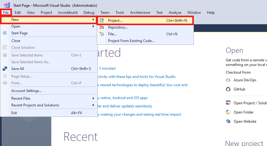Click the Open Folder link

pos(244,112)
